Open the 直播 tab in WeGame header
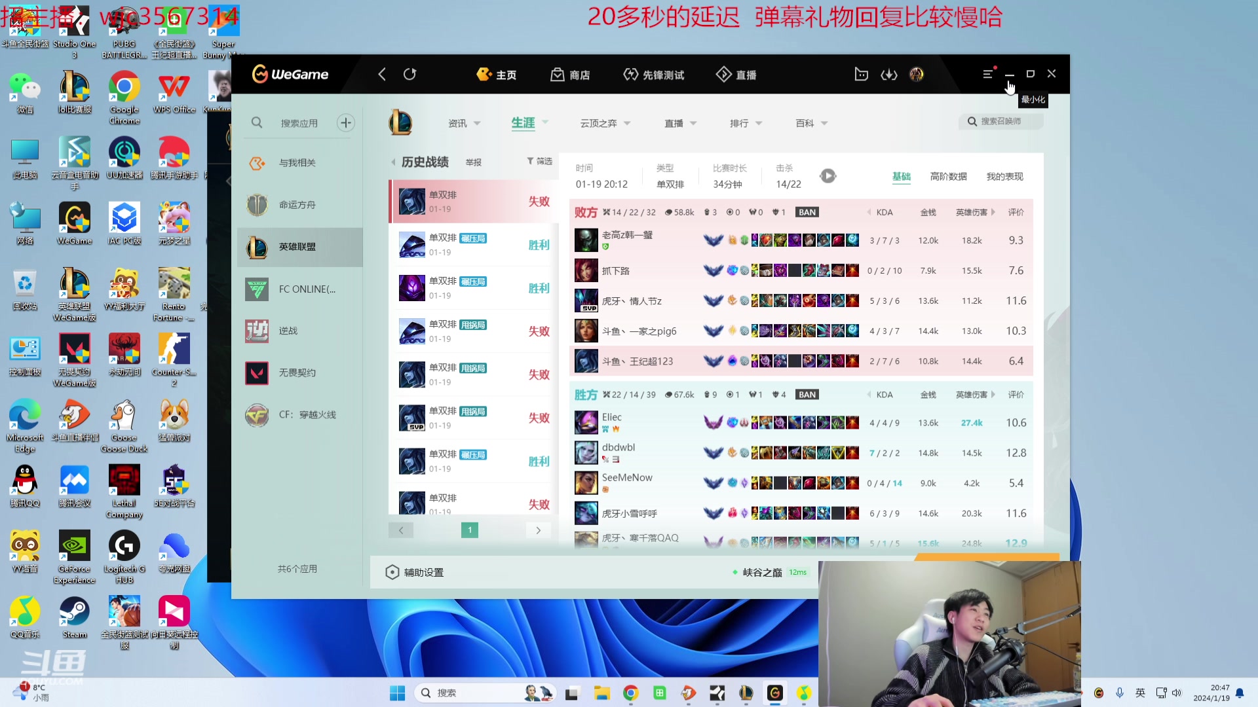1258x707 pixels. tap(736, 75)
